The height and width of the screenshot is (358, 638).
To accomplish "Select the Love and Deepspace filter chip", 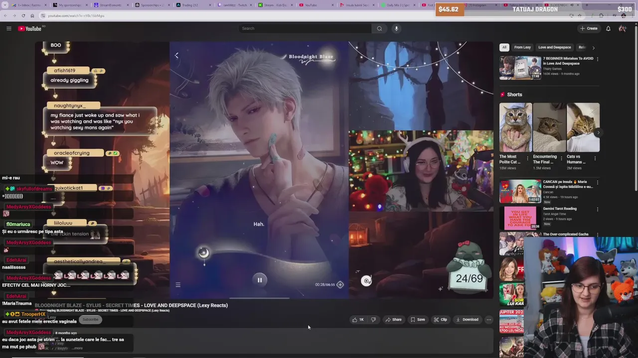I will [554, 47].
